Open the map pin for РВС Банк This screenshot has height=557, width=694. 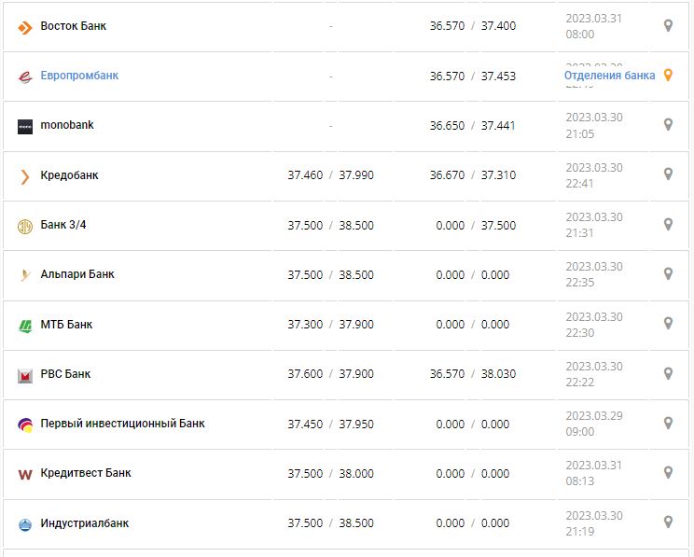point(668,373)
